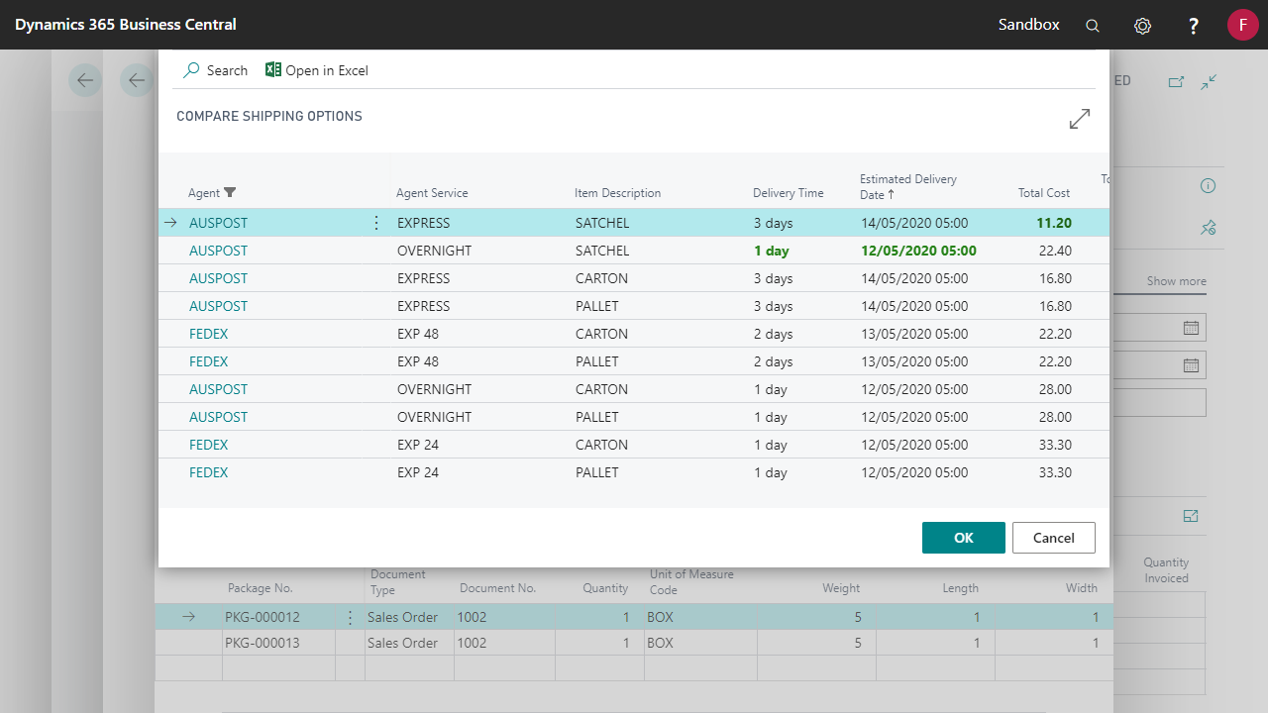Open AUSPOST link in EXPRESS CARTON row

click(x=218, y=278)
